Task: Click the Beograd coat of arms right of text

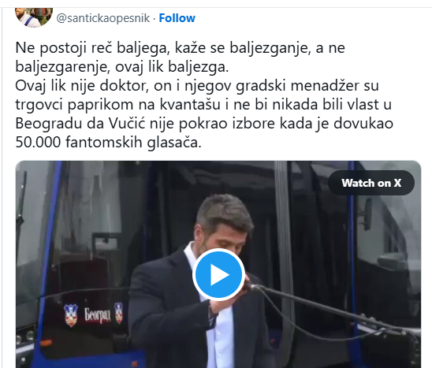Action: (x=119, y=313)
